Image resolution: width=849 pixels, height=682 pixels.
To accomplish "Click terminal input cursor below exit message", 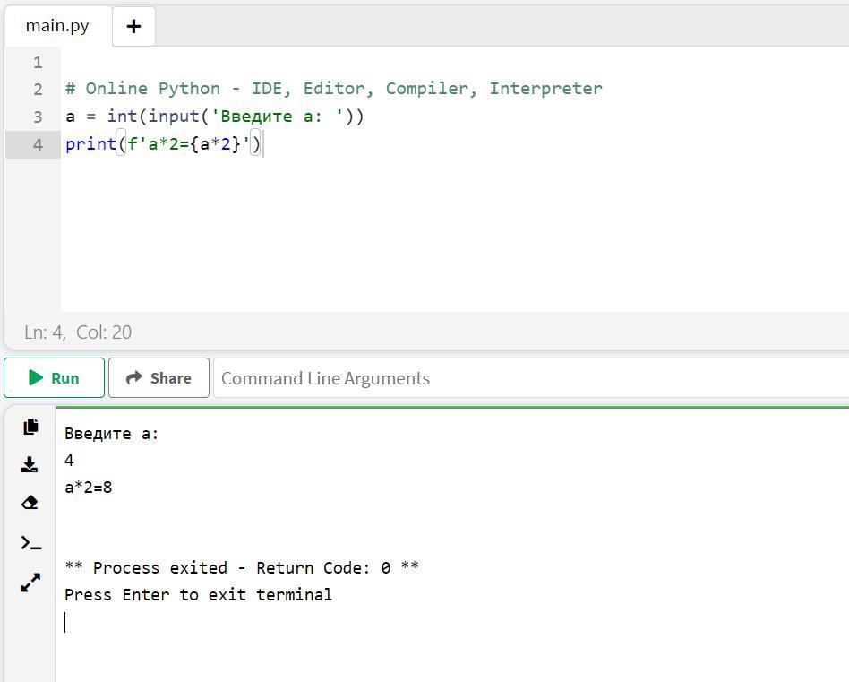I will pos(65,622).
